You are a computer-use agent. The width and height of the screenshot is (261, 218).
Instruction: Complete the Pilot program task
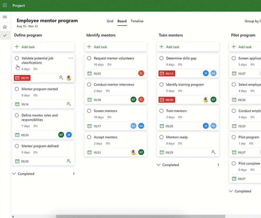click(x=234, y=137)
